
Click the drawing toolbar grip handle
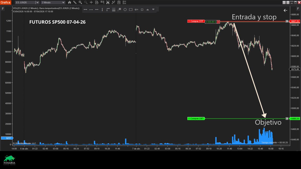(x=158, y=10)
